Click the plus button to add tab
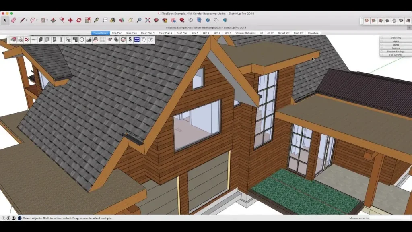This screenshot has width=412, height=232. tap(409, 27)
